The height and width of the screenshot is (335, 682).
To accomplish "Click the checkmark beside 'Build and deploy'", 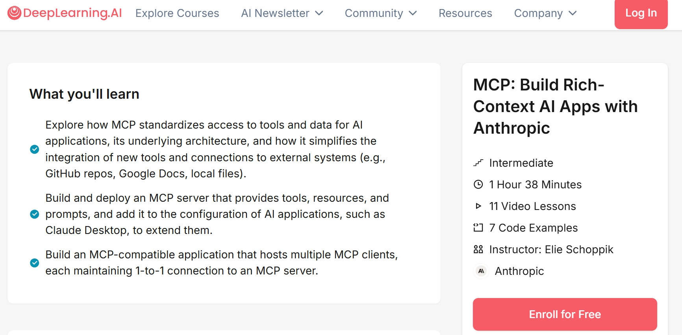I will (x=35, y=214).
